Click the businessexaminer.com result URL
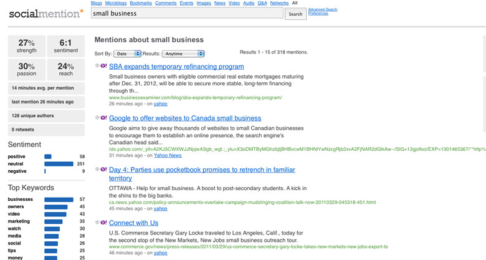This screenshot has width=486, height=260. (195, 97)
